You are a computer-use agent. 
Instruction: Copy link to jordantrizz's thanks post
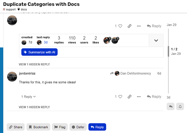click(129, 97)
